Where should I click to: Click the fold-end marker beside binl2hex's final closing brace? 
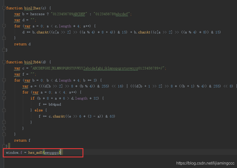[x=4, y=50]
